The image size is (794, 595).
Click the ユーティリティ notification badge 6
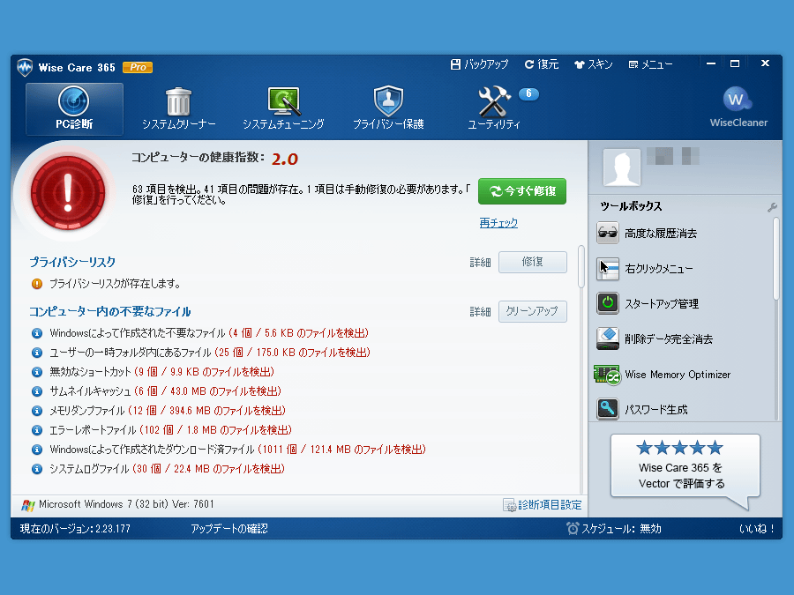(x=528, y=93)
